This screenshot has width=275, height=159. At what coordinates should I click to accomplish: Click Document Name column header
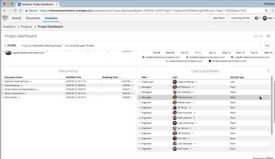[x=13, y=77]
